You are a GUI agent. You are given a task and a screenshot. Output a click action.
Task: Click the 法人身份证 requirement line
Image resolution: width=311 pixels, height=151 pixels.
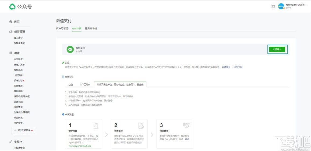84,105
